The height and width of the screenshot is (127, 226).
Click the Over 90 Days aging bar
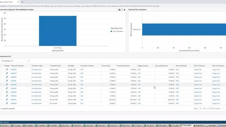[x=58, y=31]
